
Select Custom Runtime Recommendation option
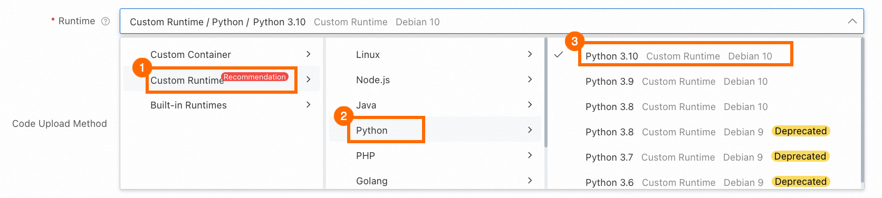[222, 80]
